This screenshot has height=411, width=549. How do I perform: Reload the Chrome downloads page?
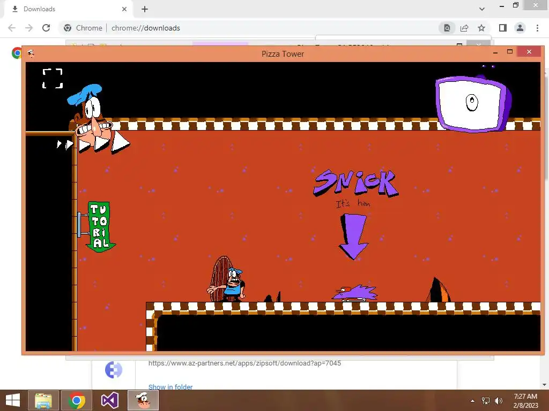(x=46, y=28)
